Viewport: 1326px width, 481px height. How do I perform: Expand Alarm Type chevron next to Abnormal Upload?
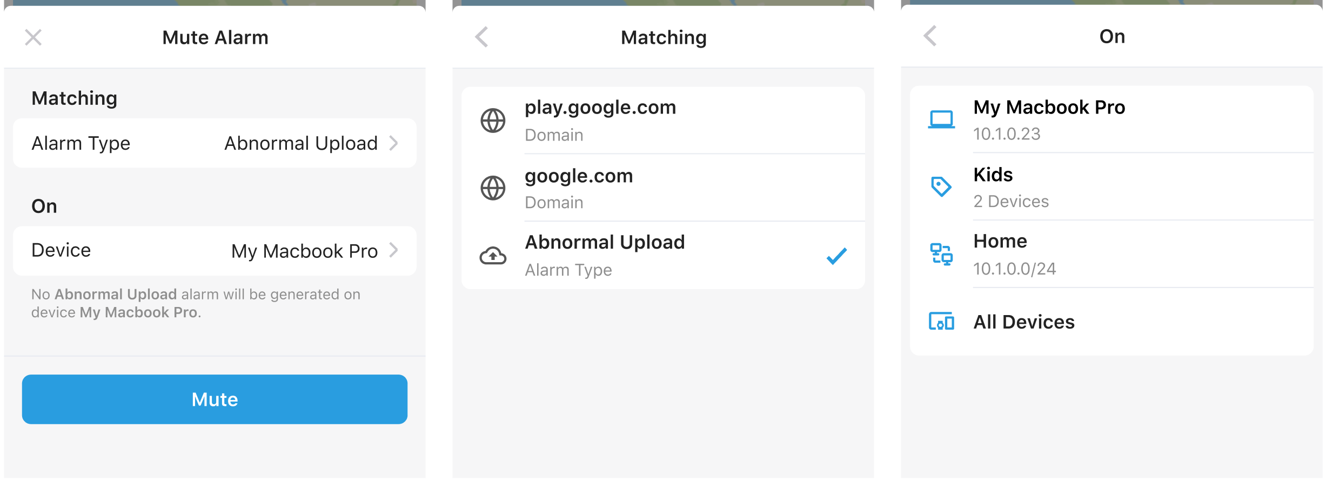tap(394, 143)
